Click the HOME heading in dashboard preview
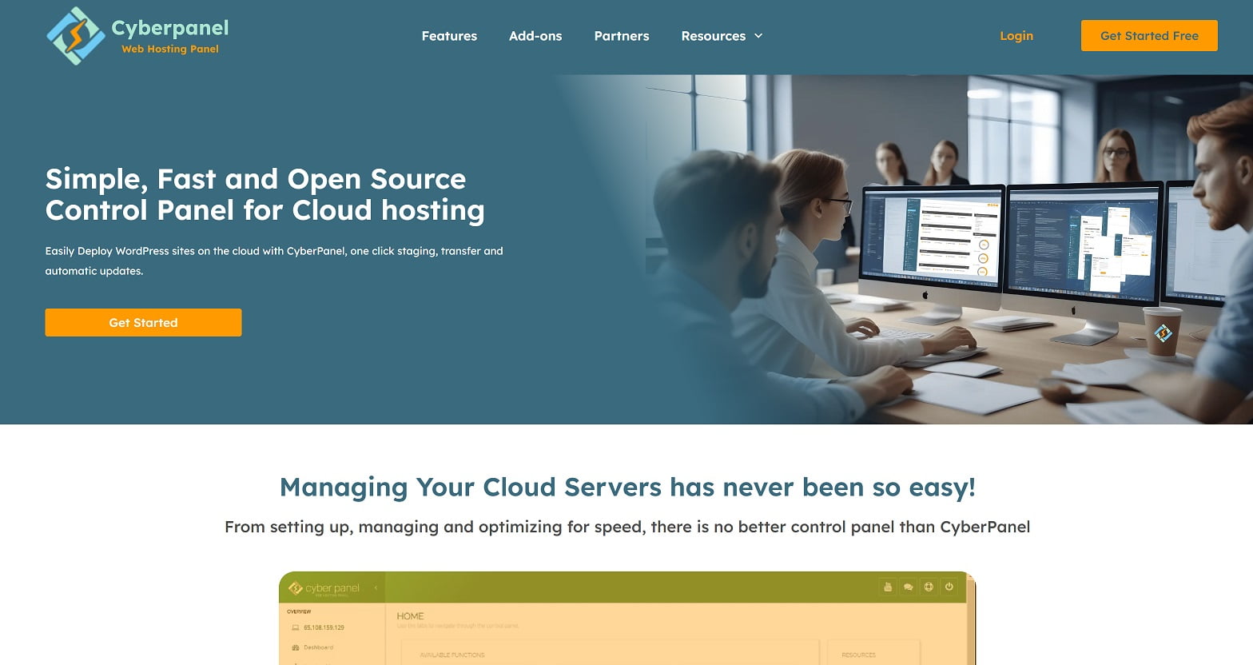 [410, 616]
